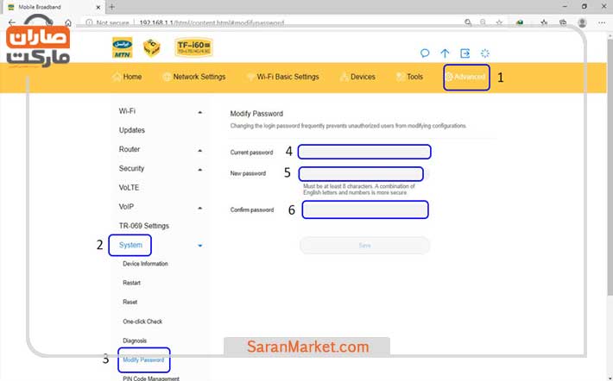Click the browser profile avatar icon
Image resolution: width=613 pixels, height=381 pixels.
pyautogui.click(x=583, y=23)
